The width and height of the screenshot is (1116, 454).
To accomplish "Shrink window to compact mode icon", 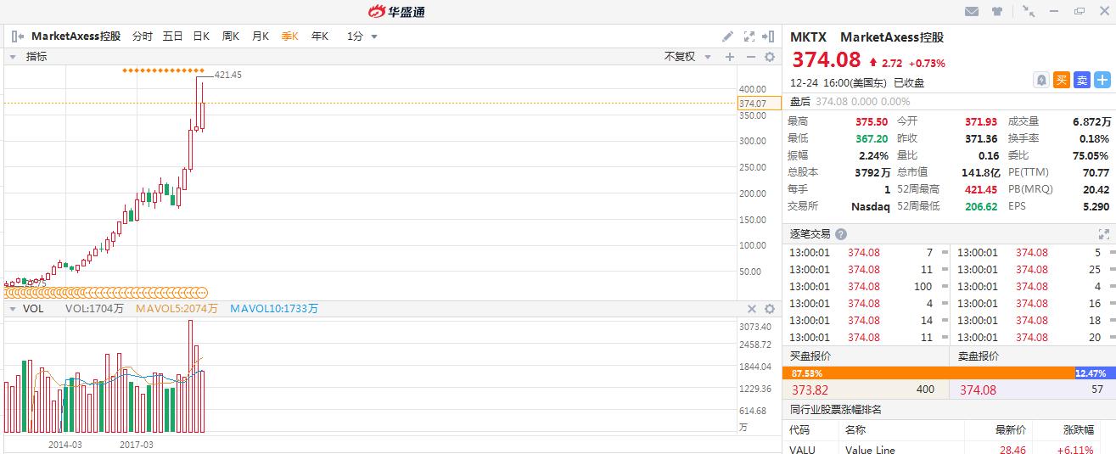I will (1029, 11).
